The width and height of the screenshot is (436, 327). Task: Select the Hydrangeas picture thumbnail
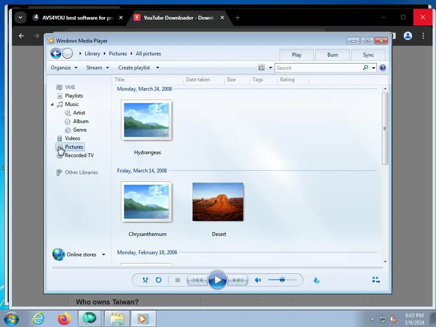tap(146, 120)
